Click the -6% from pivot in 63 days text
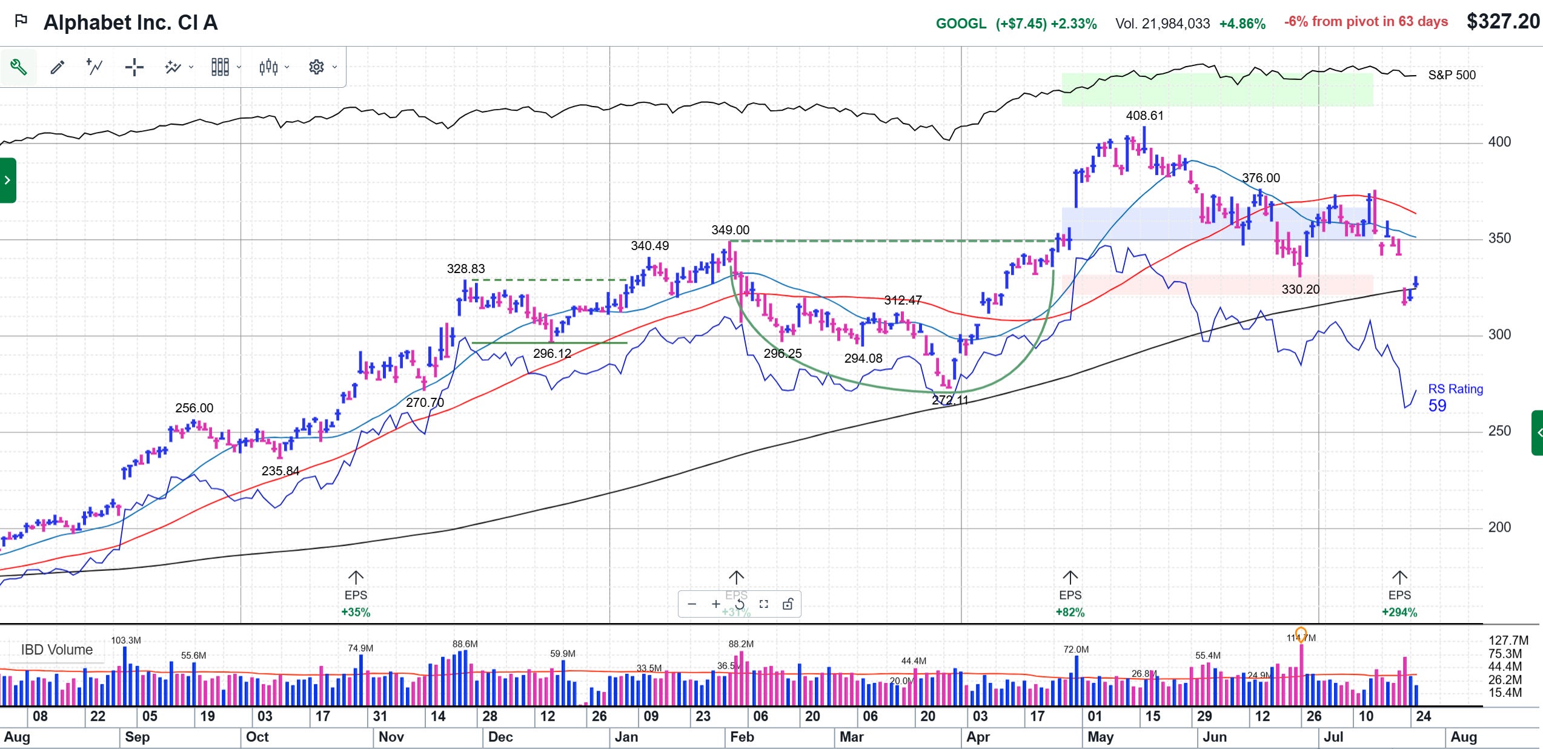This screenshot has width=1543, height=749. [x=1366, y=22]
